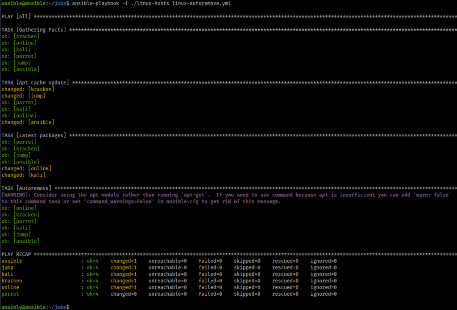Click the ansible-playbook command on the first line
The height and width of the screenshot is (310, 457).
coord(152,4)
